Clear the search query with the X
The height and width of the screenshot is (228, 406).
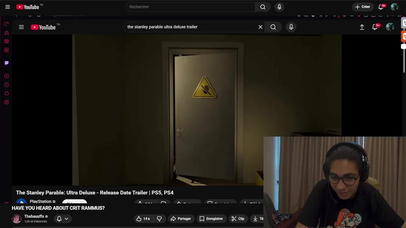point(260,27)
